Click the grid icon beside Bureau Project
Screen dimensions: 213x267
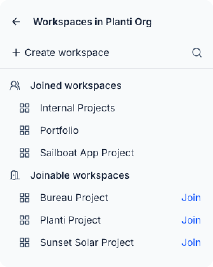[x=25, y=198]
